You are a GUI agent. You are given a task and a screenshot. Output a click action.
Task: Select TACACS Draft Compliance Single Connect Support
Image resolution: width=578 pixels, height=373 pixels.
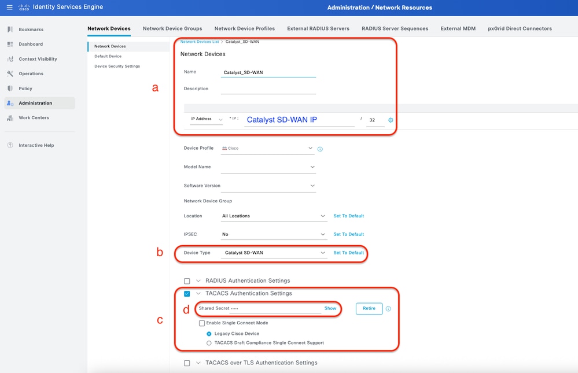[x=209, y=343]
